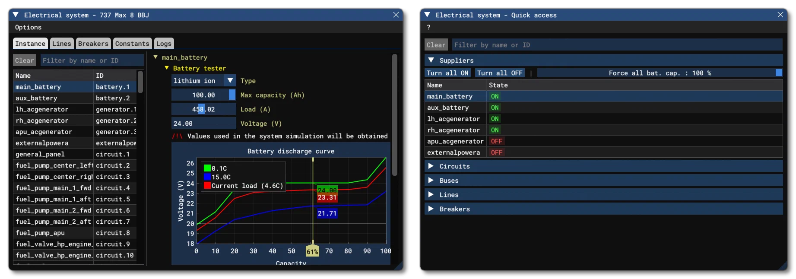This screenshot has width=796, height=279.
Task: Select main_battery row in instance list
Action: coord(75,87)
